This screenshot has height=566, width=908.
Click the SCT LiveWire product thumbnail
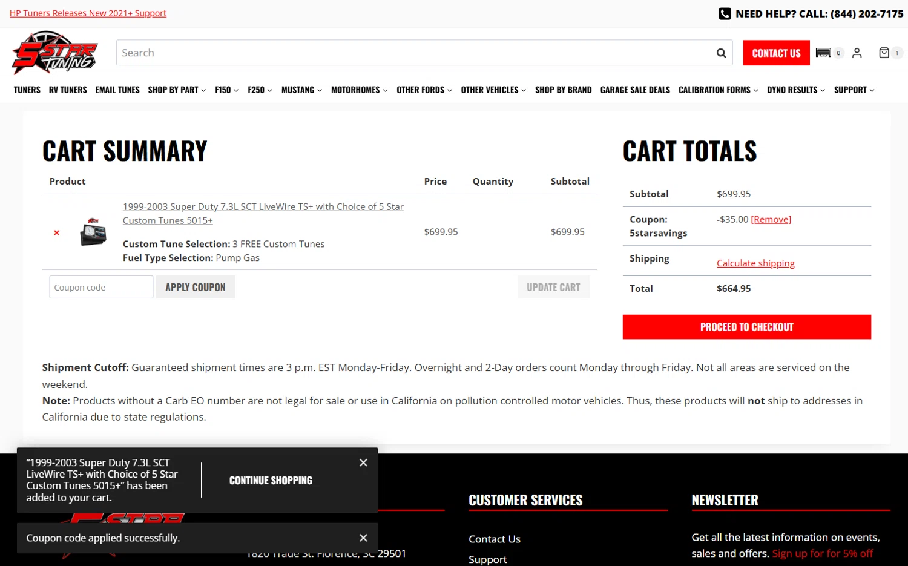(x=93, y=232)
